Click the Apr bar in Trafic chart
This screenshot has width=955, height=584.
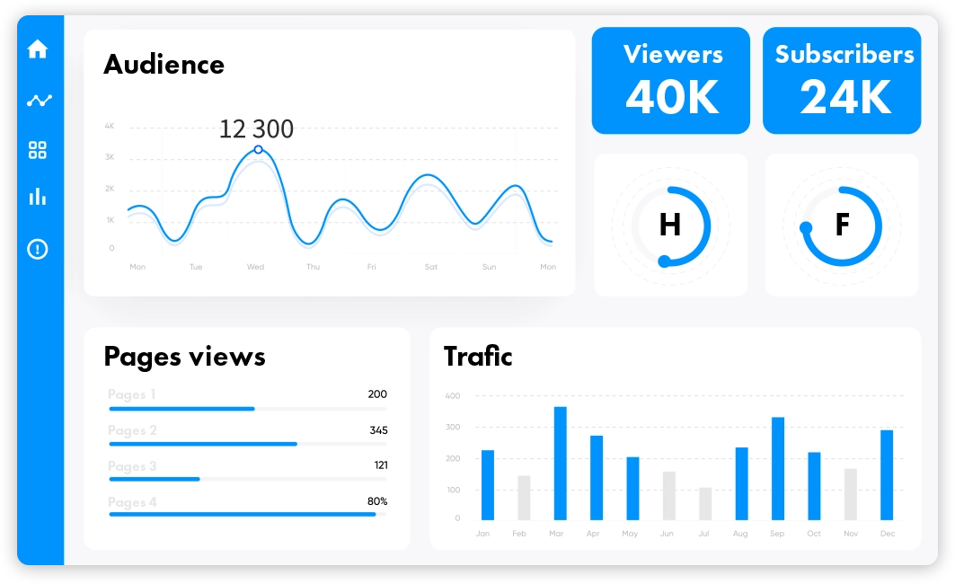(x=597, y=477)
